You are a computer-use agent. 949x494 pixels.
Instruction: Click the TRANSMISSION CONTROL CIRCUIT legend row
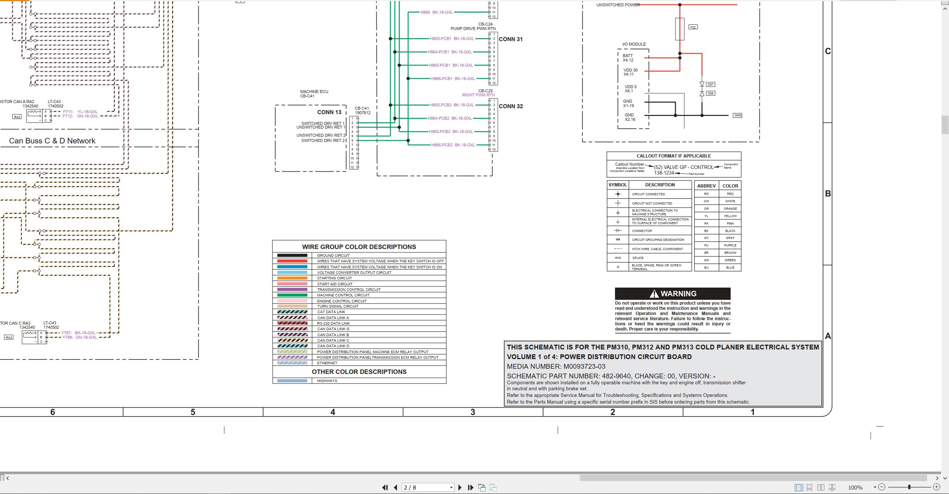359,289
